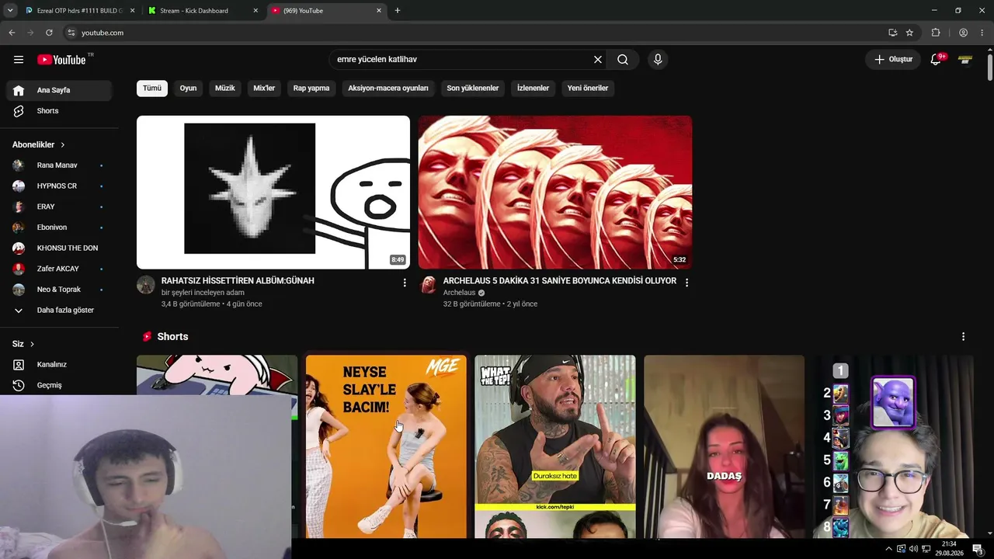Viewport: 994px width, 559px height.
Task: Select the Müzik filter chip
Action: click(225, 89)
